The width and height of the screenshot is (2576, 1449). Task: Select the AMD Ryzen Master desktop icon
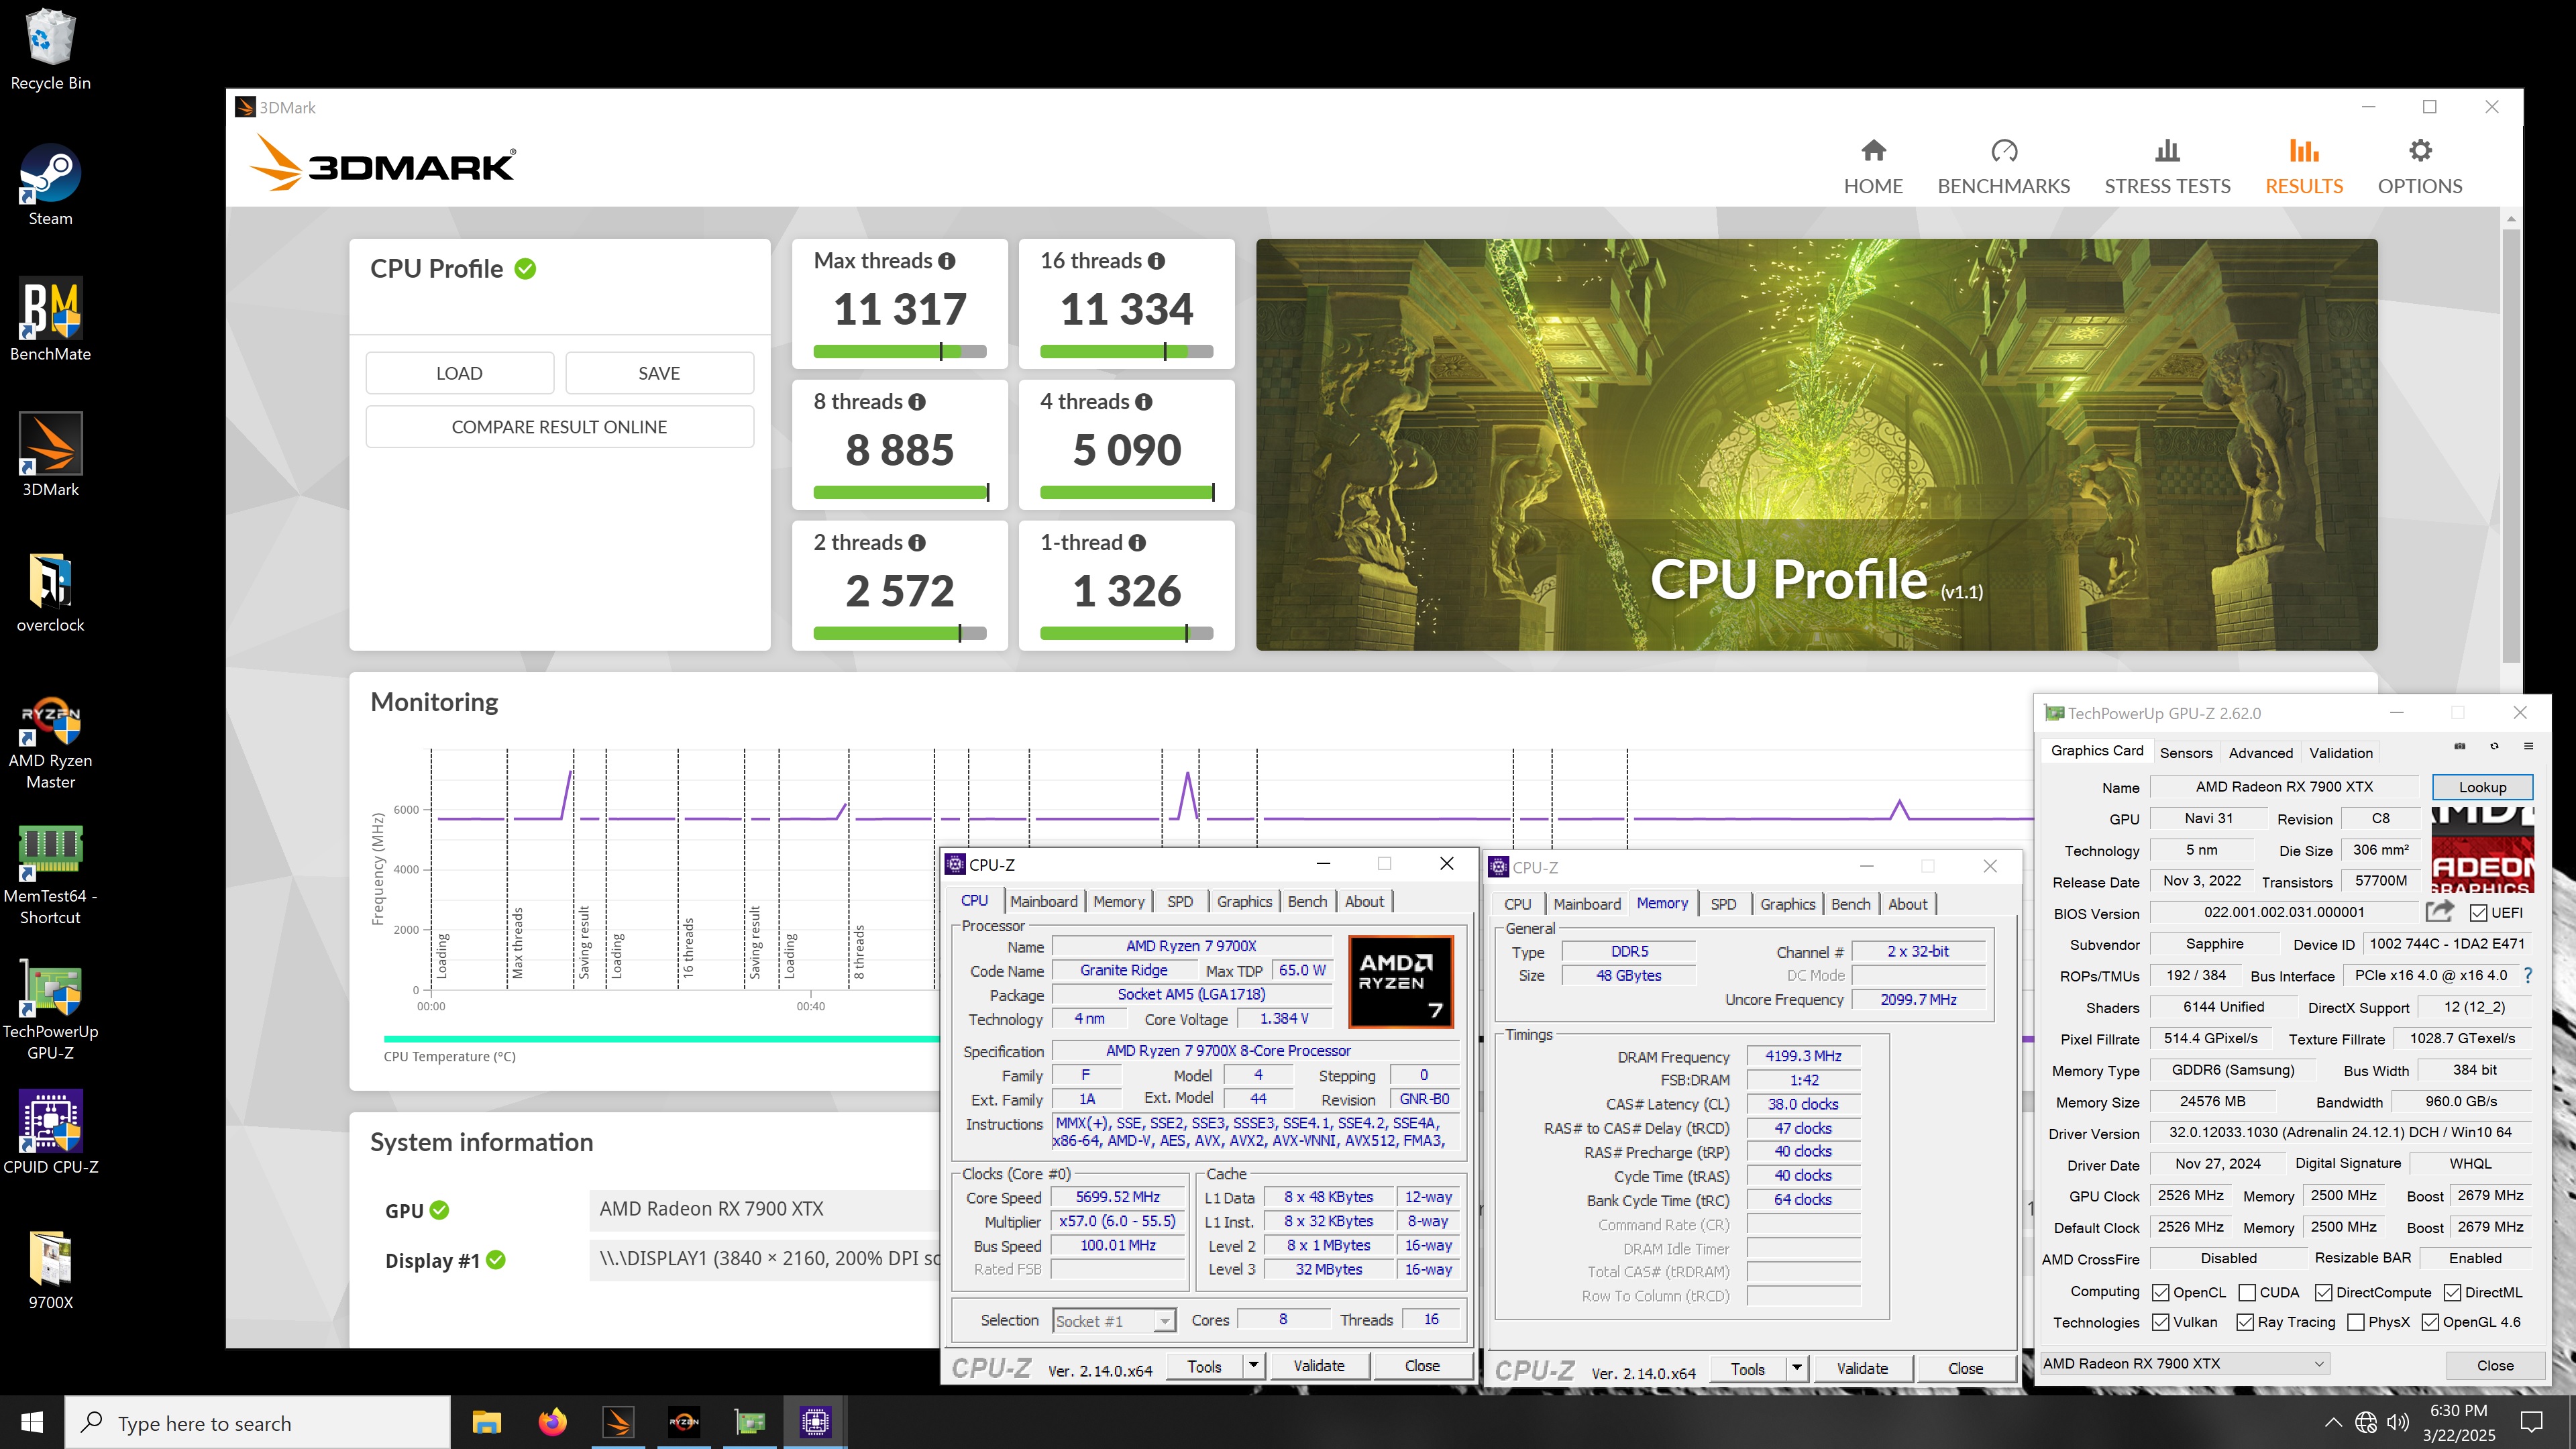pos(50,742)
